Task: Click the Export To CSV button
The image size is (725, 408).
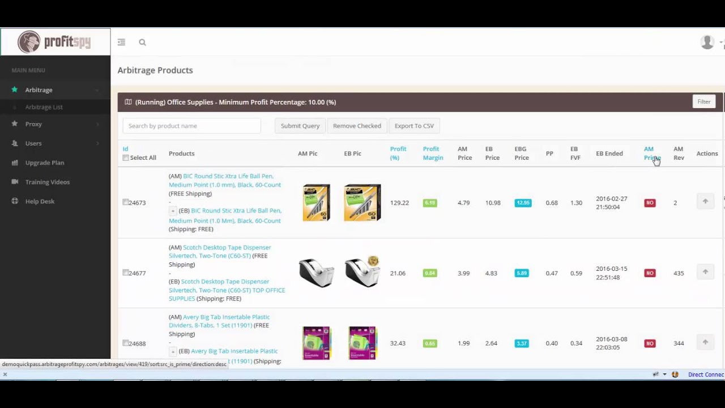Action: [x=414, y=126]
